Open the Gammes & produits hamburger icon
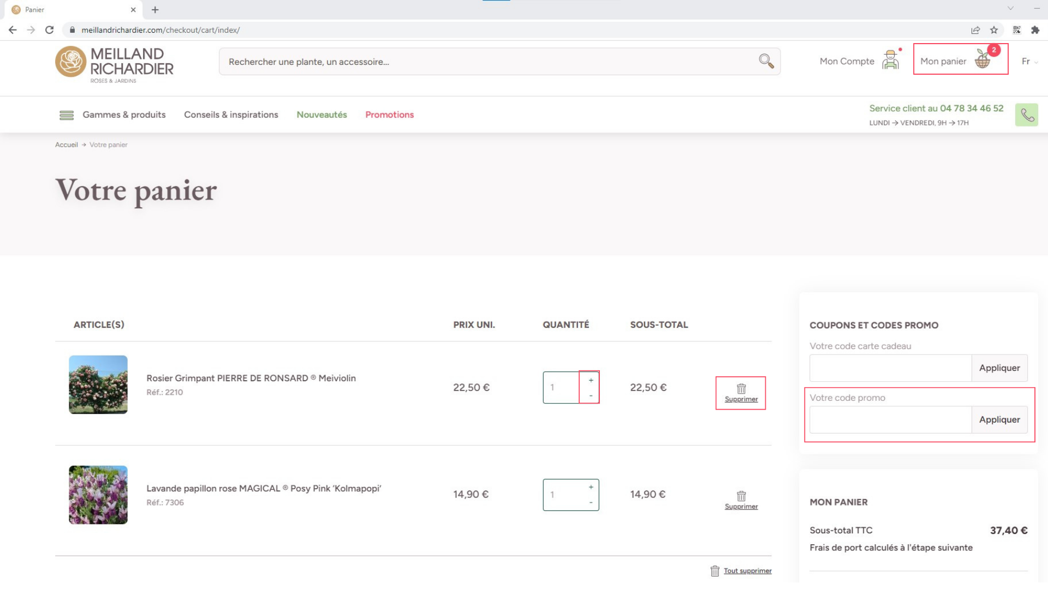The width and height of the screenshot is (1048, 589). (67, 115)
